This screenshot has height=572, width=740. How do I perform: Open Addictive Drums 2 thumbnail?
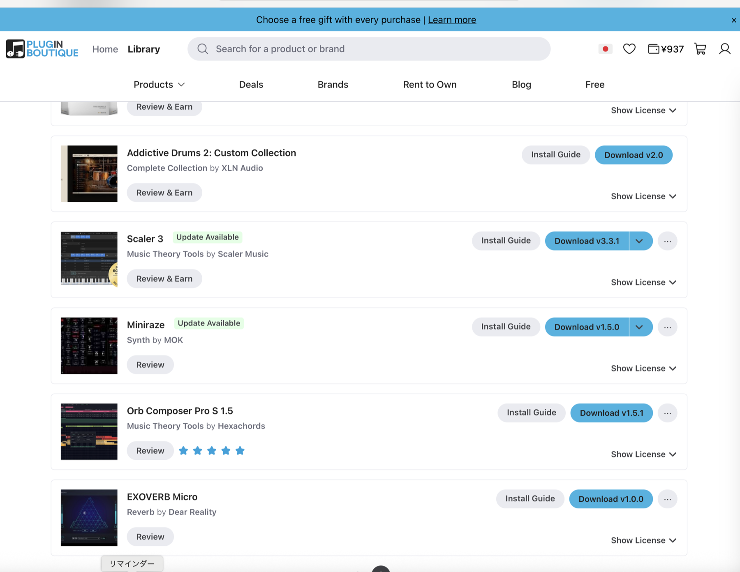(89, 174)
